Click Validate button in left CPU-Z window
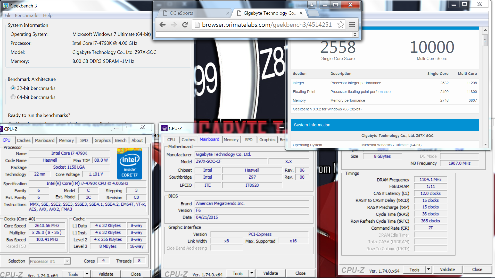495x278 pixels. [x=106, y=274]
